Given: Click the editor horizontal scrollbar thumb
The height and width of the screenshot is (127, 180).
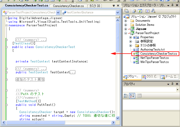Looking at the screenshot, I should (36, 123).
